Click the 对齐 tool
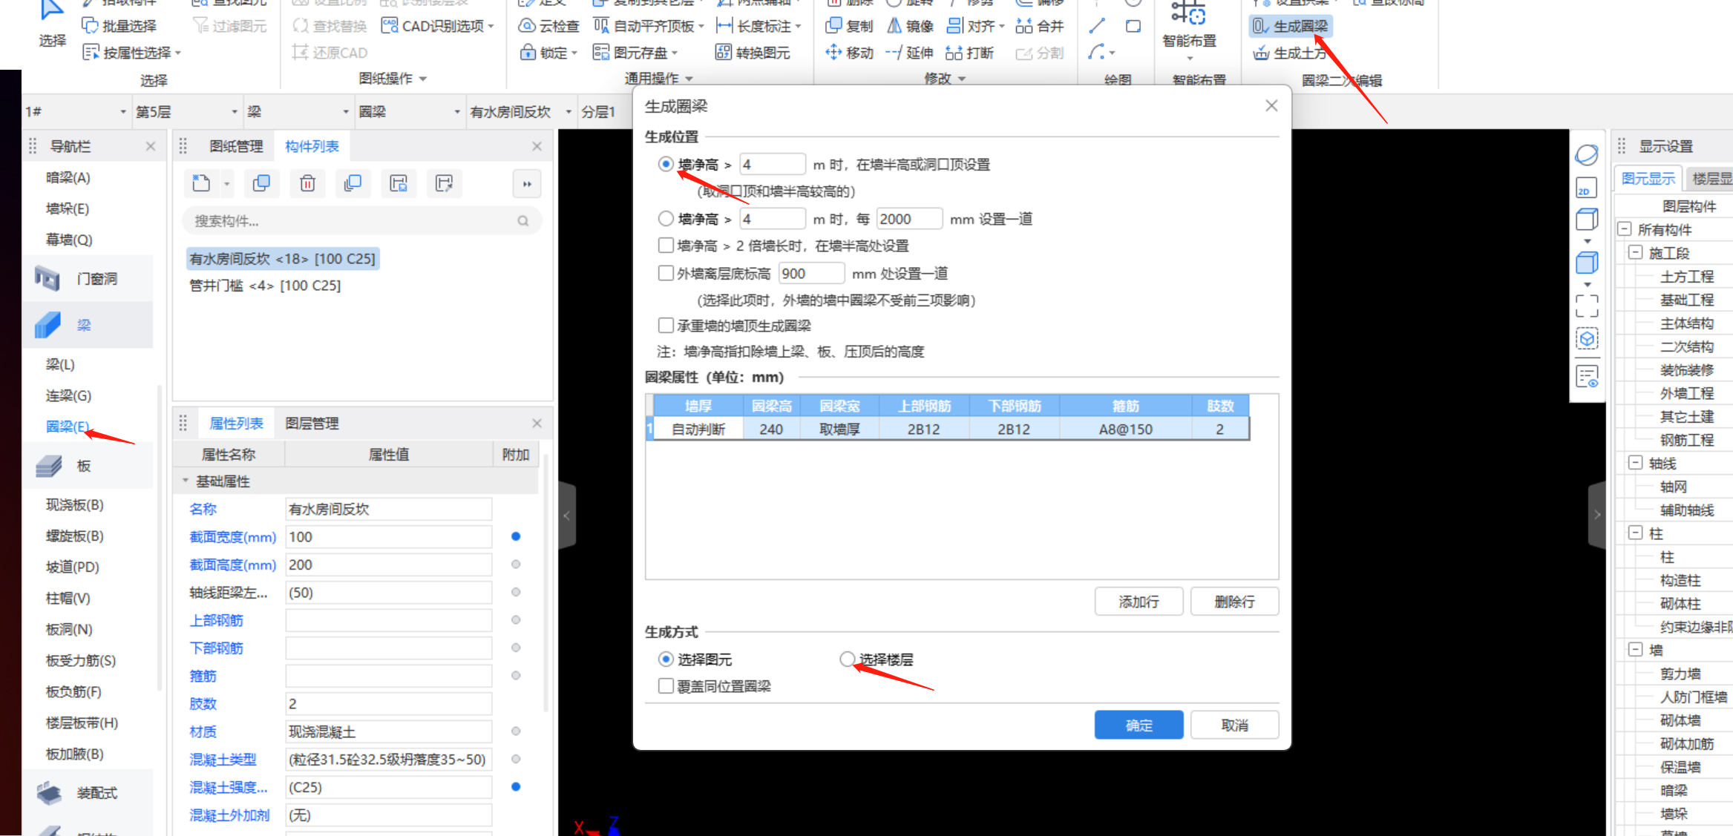This screenshot has width=1733, height=836. coord(975,27)
